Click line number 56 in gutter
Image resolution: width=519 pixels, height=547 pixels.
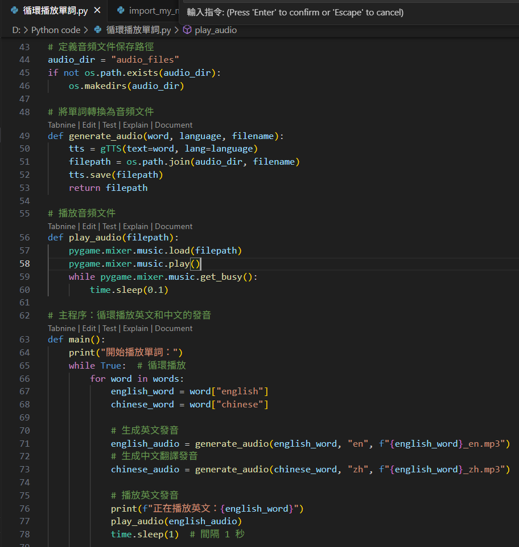point(24,238)
